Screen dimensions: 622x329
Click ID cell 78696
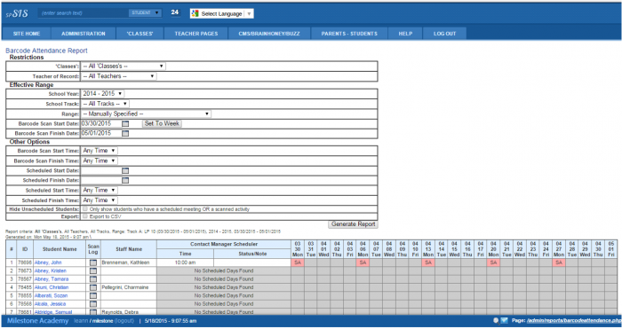tap(25, 262)
